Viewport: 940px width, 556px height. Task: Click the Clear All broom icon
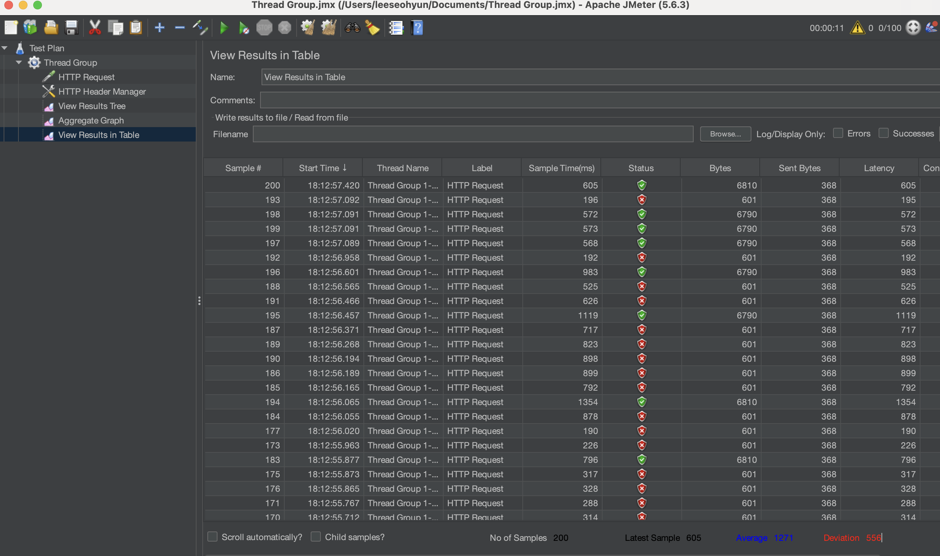pyautogui.click(x=328, y=28)
